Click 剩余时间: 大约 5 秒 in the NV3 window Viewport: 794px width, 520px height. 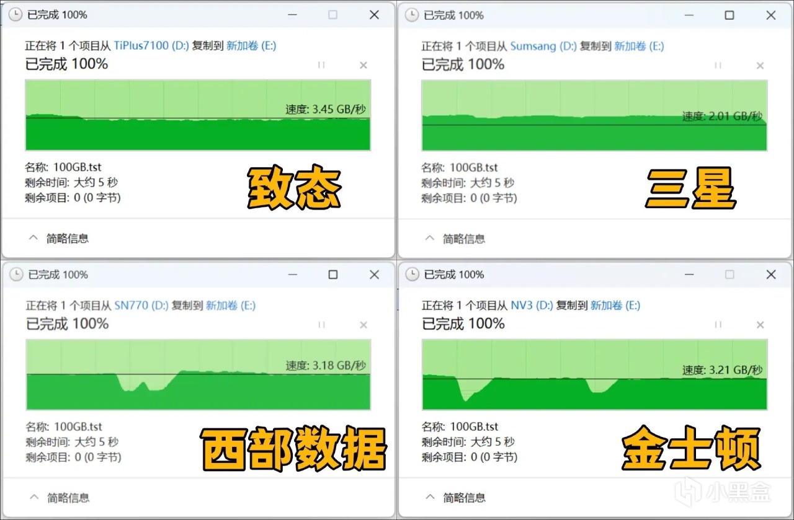[468, 442]
